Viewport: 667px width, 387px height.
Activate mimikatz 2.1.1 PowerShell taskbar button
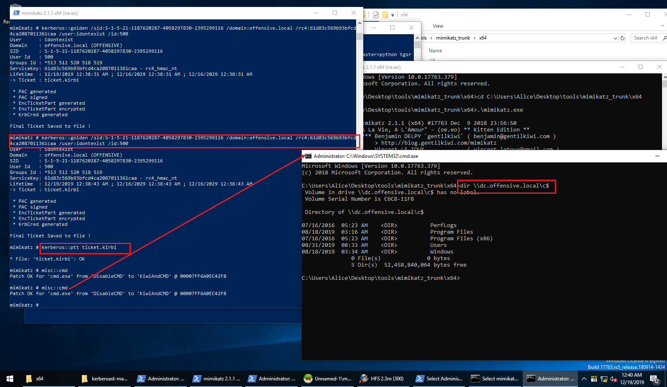click(x=216, y=378)
